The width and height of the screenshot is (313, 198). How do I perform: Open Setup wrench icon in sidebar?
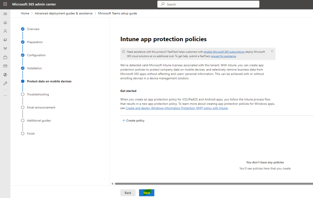point(5,83)
